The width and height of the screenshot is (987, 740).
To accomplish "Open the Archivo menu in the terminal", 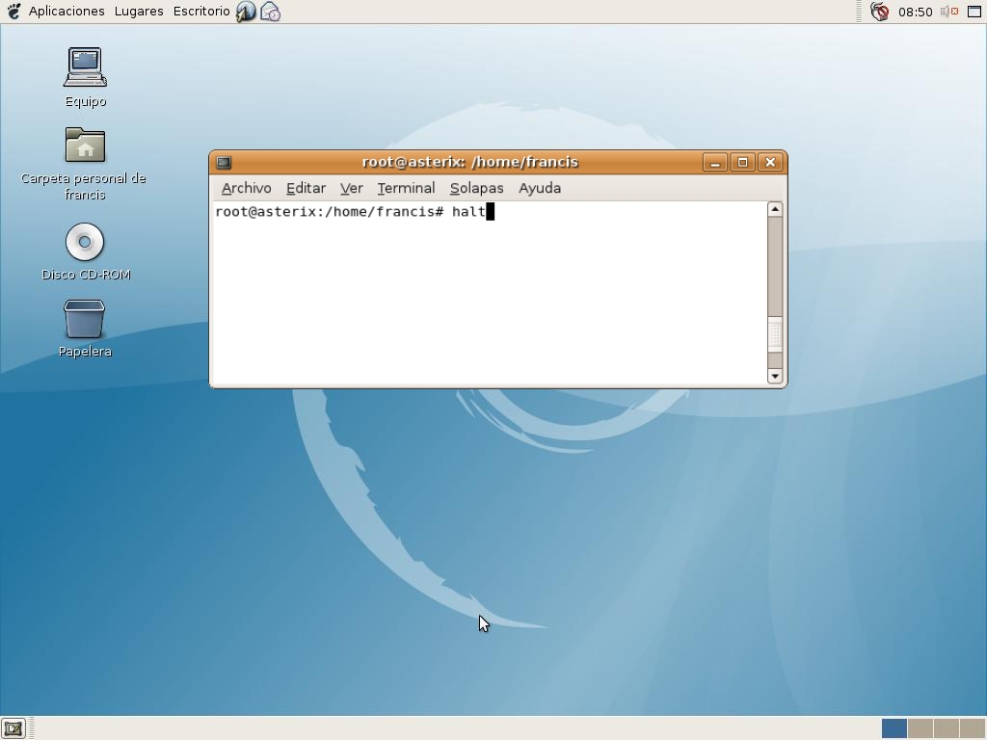I will pyautogui.click(x=245, y=188).
